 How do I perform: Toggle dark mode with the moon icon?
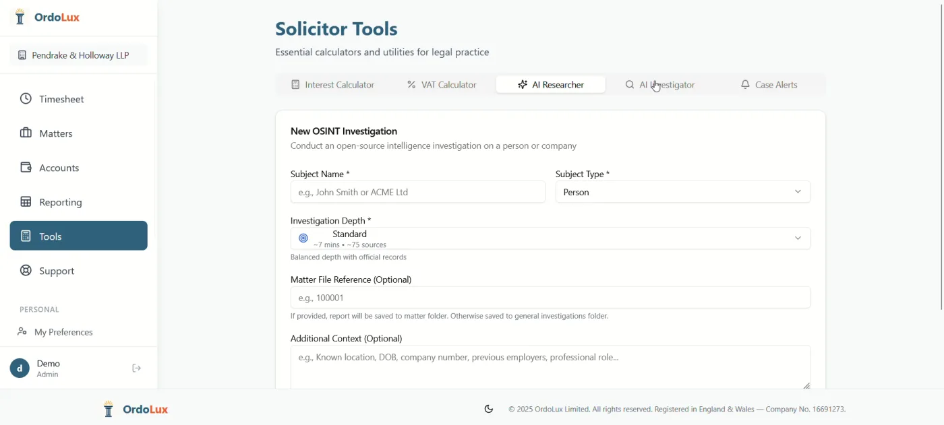click(x=488, y=408)
